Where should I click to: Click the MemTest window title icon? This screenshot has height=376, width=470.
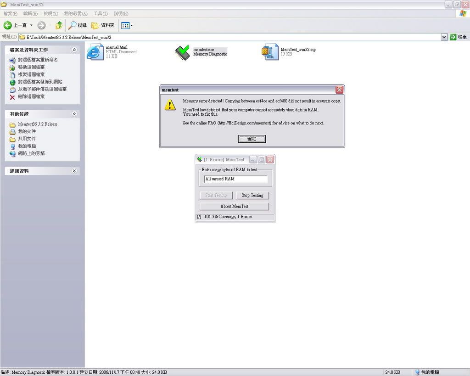pos(199,159)
